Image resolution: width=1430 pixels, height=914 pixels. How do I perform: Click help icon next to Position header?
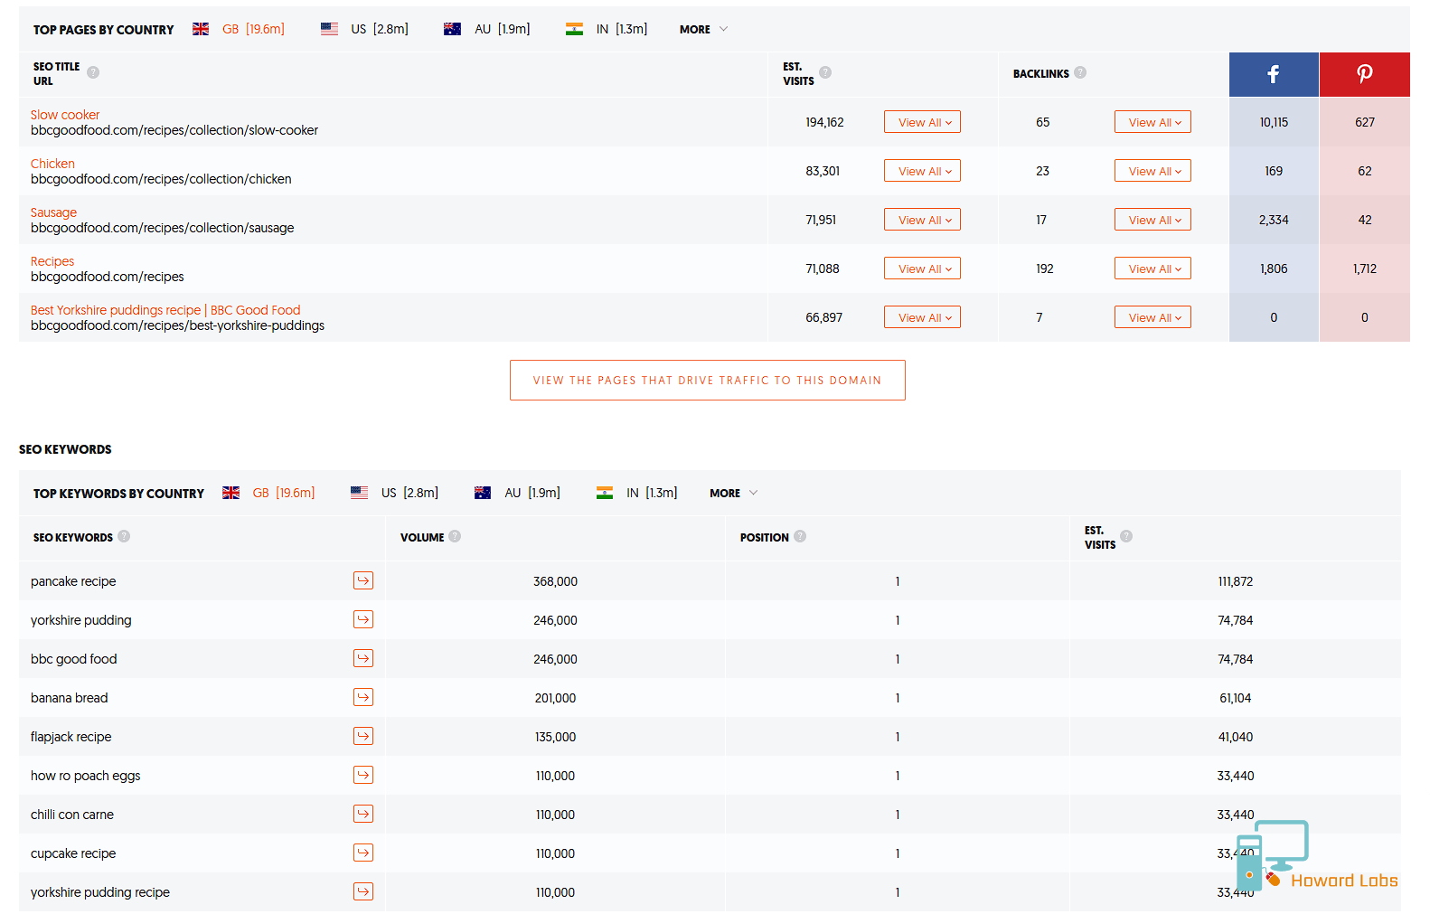pyautogui.click(x=800, y=536)
